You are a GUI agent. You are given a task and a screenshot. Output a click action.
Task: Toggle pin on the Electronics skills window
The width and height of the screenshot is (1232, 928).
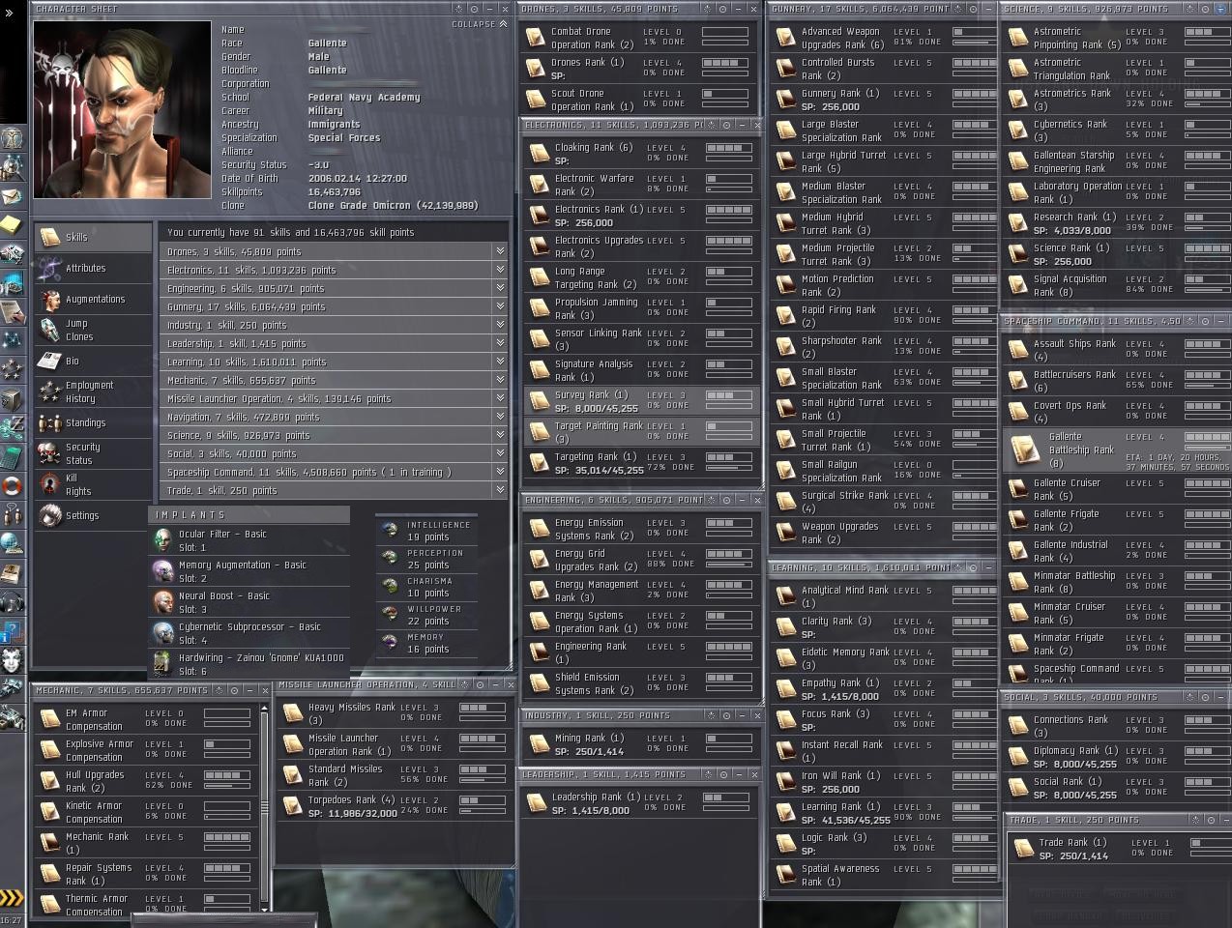click(726, 125)
